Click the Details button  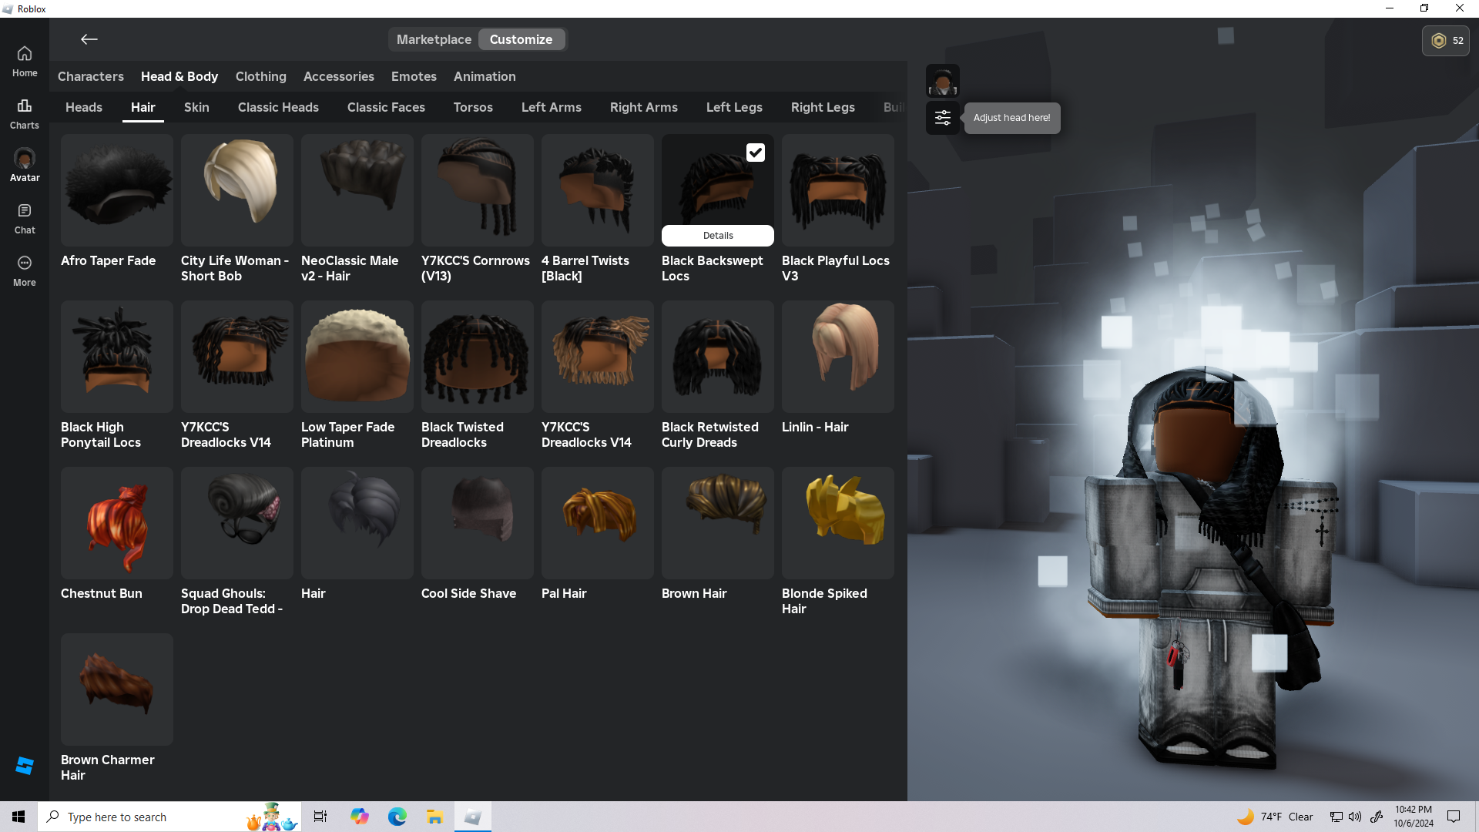pyautogui.click(x=717, y=236)
